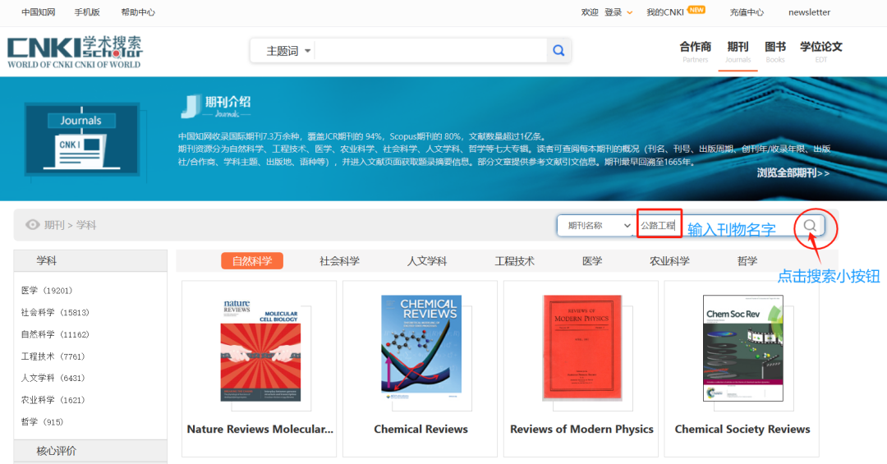Open 我的CNKI link

coord(665,11)
